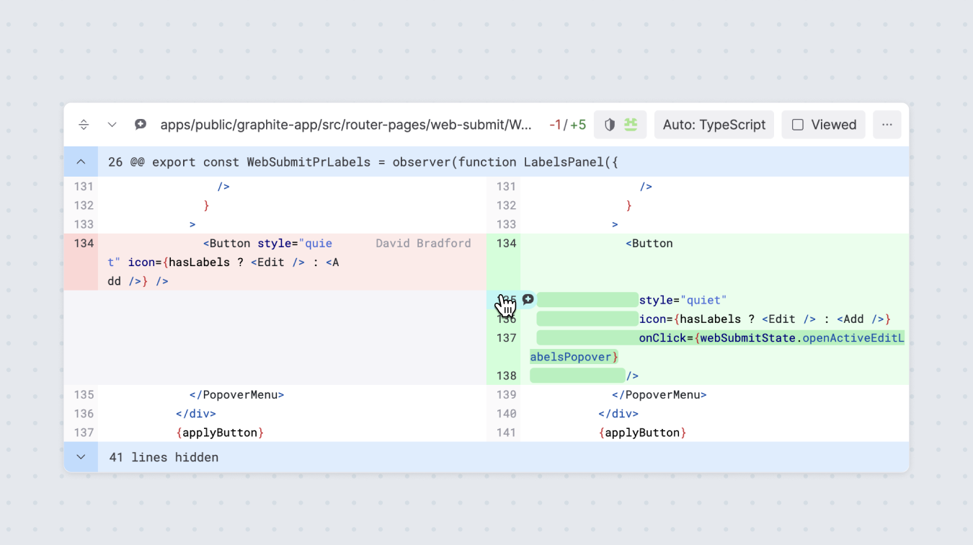Screen dimensions: 973x545
Task: Click icon={hasLabels ? <Edit /> added line
Action: [x=765, y=319]
